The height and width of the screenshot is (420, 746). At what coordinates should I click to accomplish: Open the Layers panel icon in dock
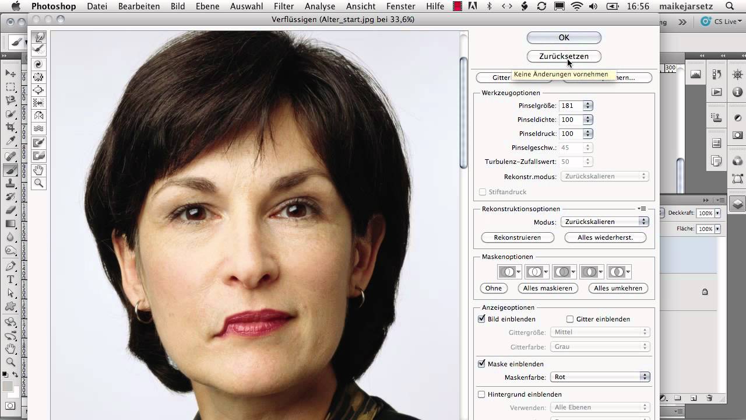(737, 204)
